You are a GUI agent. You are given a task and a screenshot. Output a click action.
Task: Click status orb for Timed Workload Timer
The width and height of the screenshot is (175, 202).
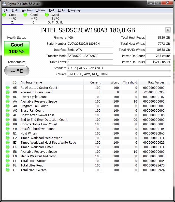8,147
